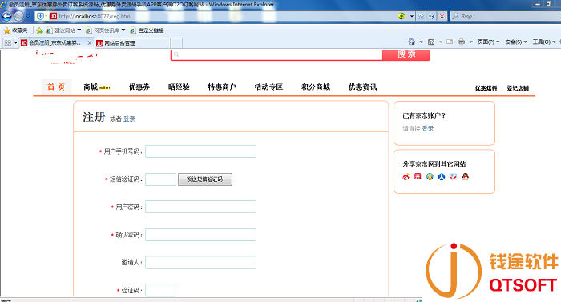
Task: Click the 登记店铺 link at top right
Action: coord(518,88)
